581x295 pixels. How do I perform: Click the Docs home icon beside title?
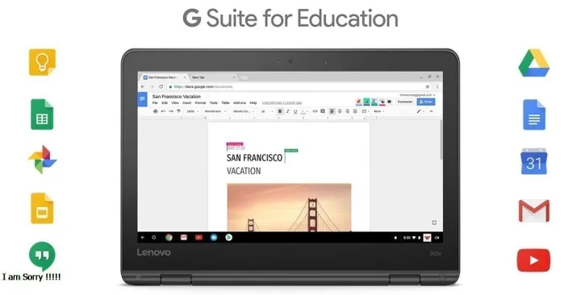pyautogui.click(x=142, y=99)
